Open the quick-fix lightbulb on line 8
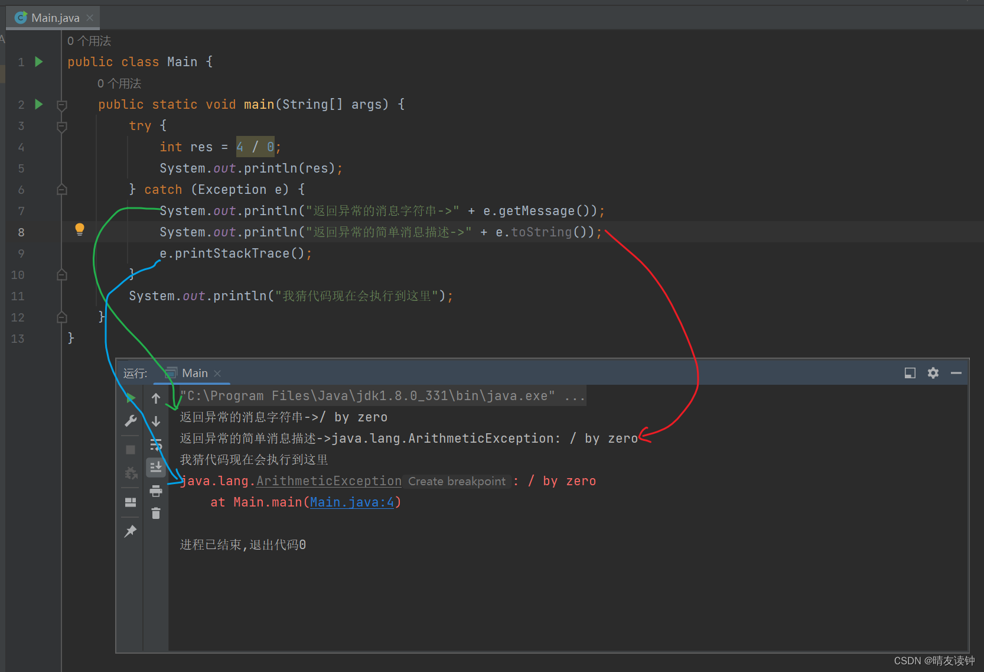This screenshot has height=672, width=984. tap(80, 230)
